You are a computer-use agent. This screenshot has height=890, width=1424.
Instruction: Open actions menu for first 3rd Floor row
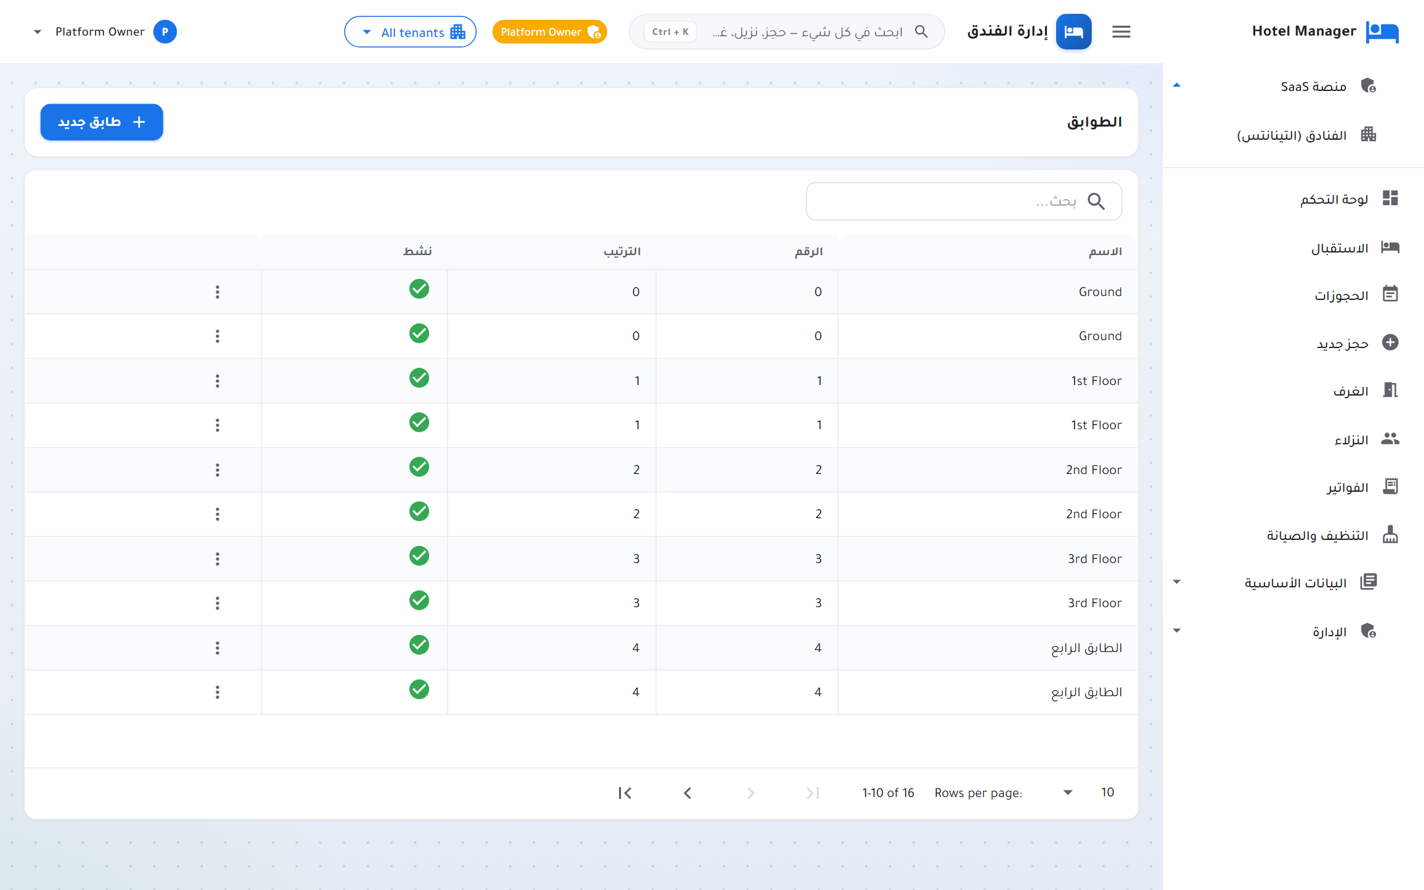tap(217, 559)
